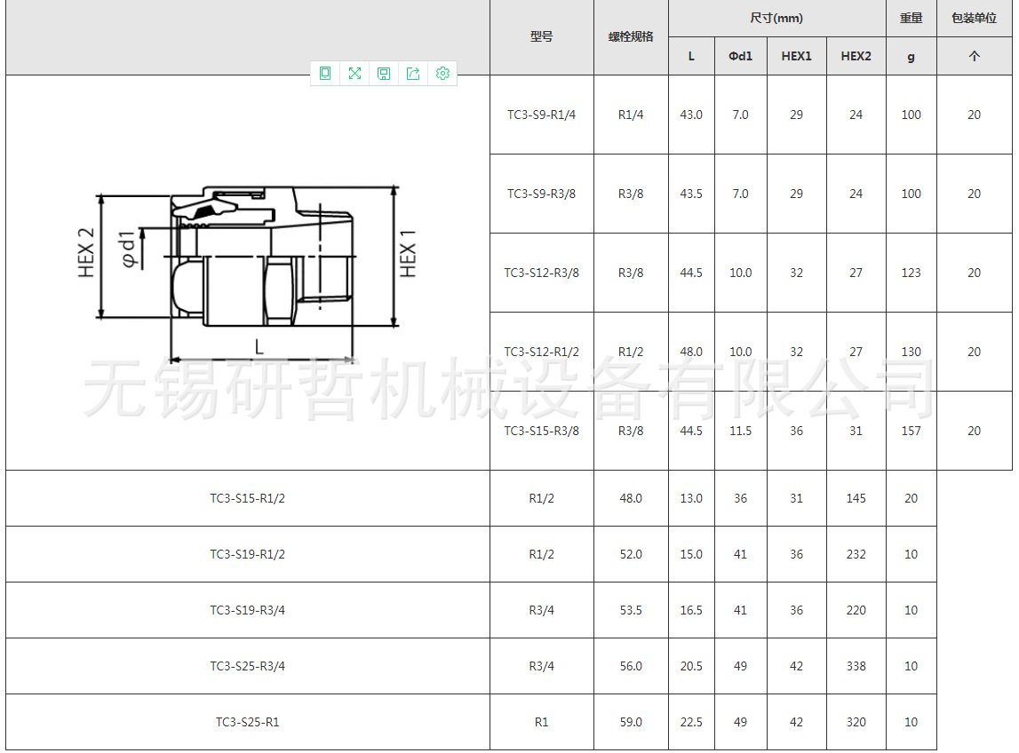Click the share arrow icon
This screenshot has height=753, width=1019.
point(413,74)
